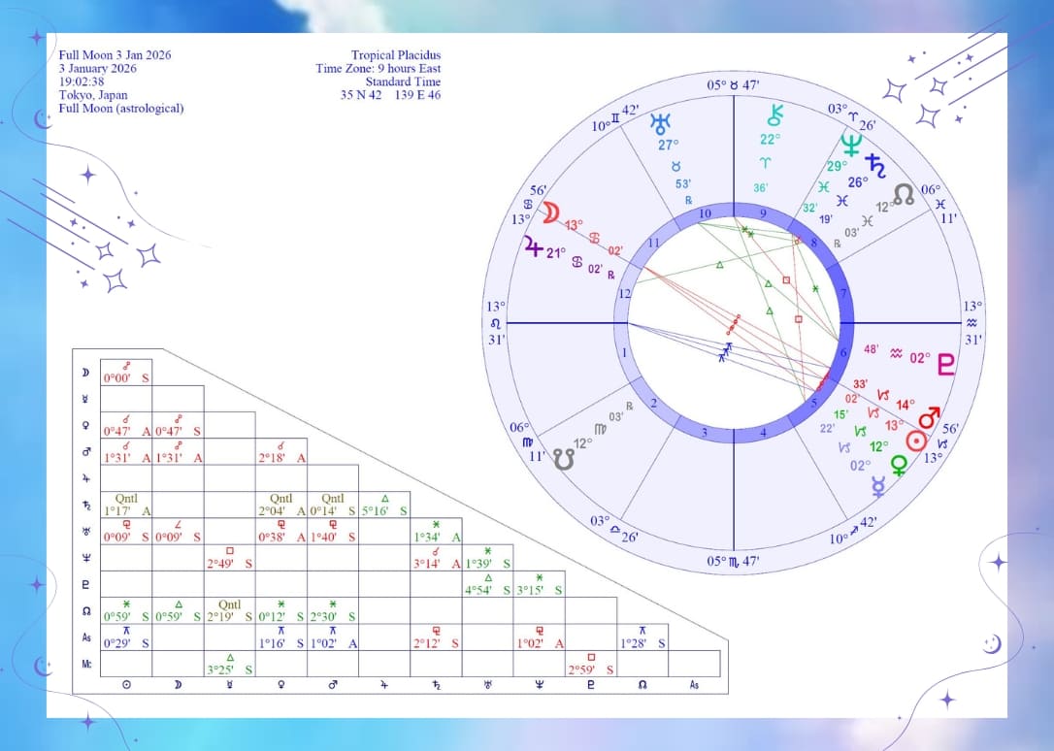Select the blue Saturn glyph in the wheel
This screenshot has width=1054, height=751.
pyautogui.click(x=876, y=165)
